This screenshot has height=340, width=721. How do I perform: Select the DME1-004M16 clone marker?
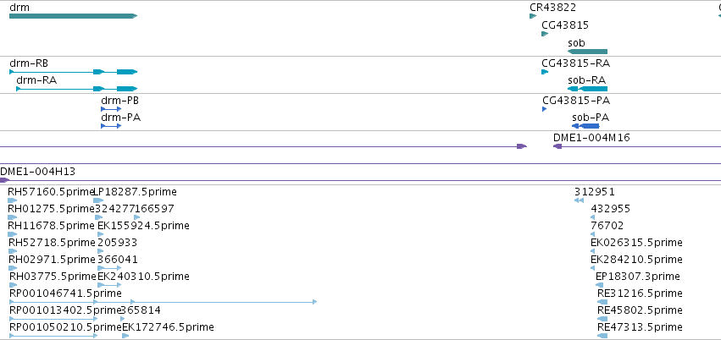[557, 146]
